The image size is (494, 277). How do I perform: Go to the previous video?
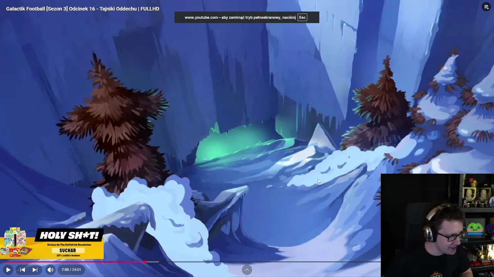(22, 270)
